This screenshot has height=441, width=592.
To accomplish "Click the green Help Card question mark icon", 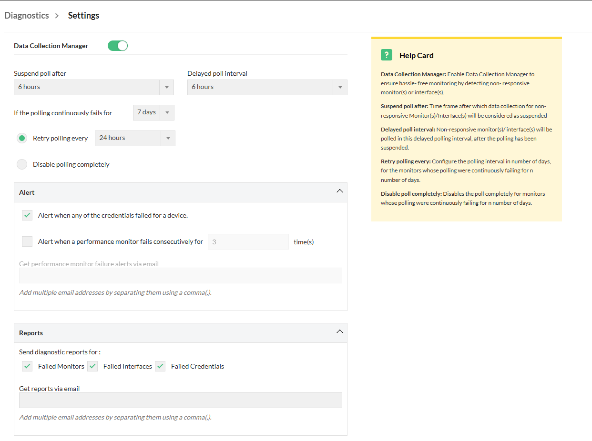I will pos(386,55).
